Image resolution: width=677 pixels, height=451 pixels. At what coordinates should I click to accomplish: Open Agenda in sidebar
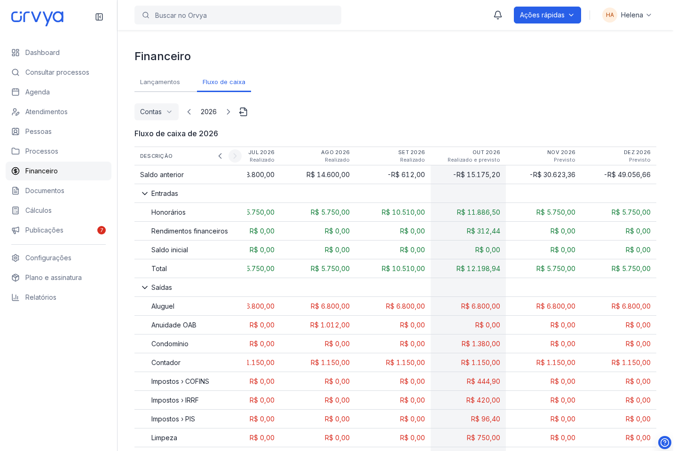58,92
